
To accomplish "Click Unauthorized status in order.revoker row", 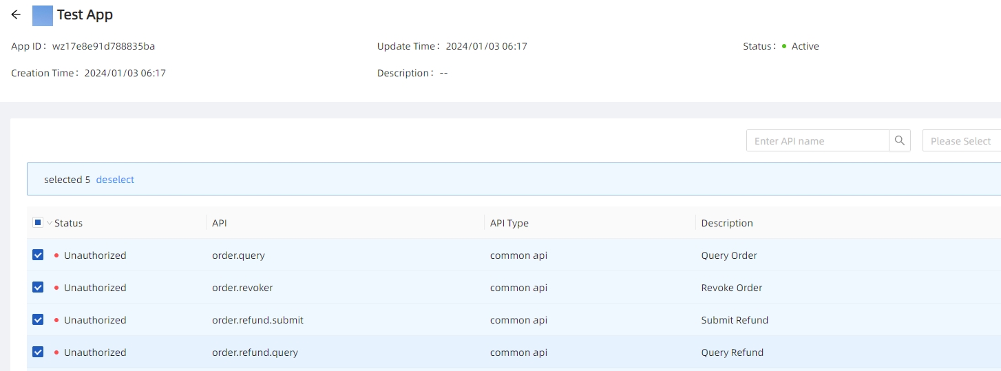I will (95, 288).
